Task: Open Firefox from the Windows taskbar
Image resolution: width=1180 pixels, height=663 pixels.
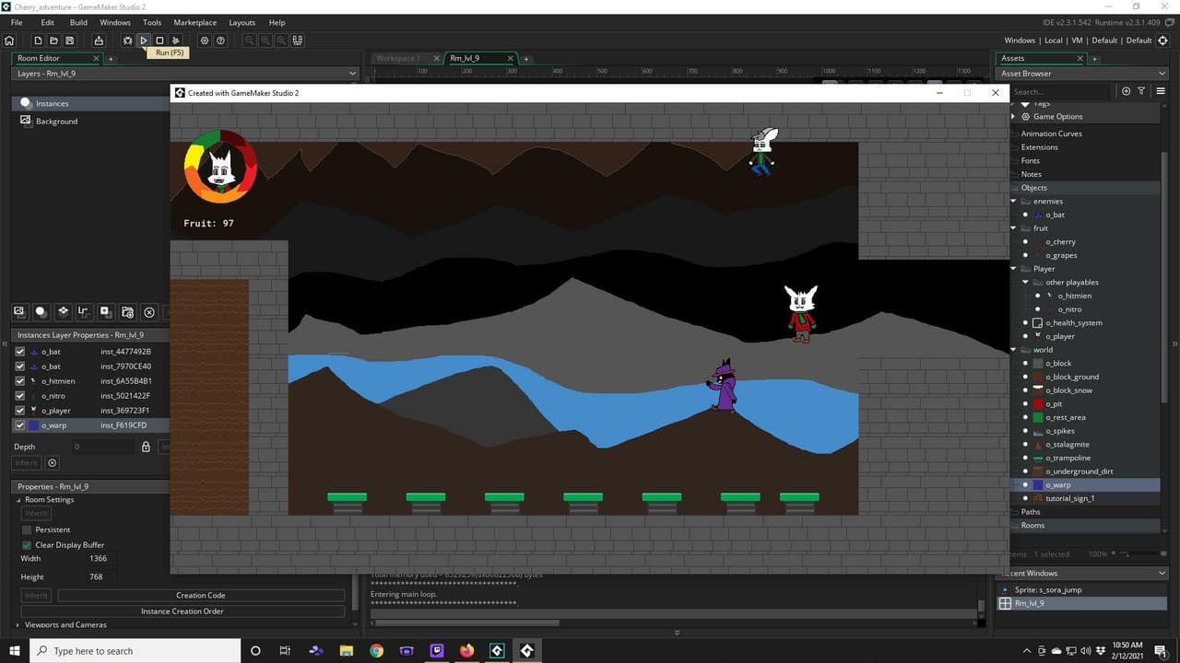Action: coord(466,651)
